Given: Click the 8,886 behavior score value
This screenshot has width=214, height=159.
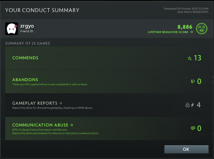Looking at the screenshot, I should [x=185, y=27].
